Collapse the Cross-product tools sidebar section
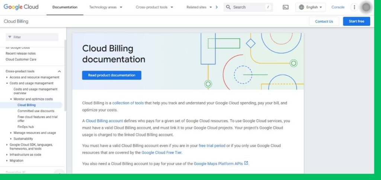381x180 pixels. (x=59, y=71)
